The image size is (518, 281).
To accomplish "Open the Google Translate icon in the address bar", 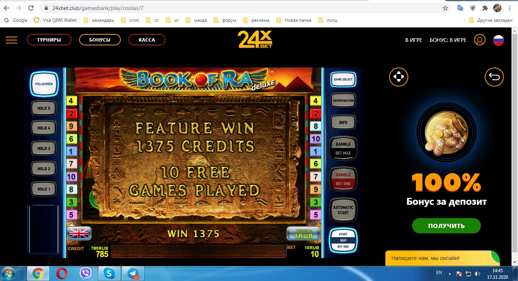I will pos(461,8).
